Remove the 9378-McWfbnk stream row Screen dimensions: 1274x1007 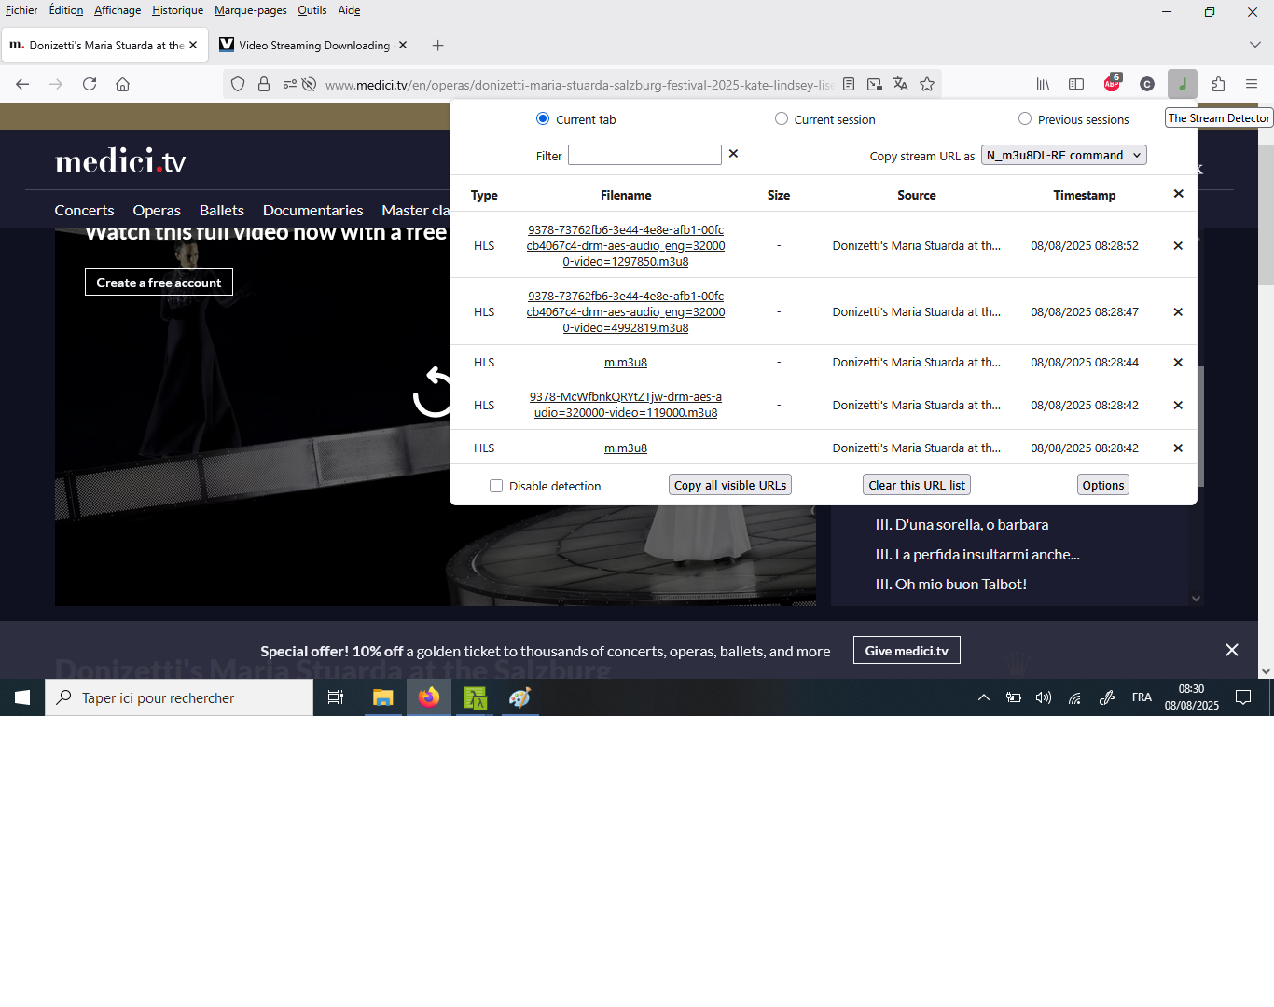(x=1178, y=405)
